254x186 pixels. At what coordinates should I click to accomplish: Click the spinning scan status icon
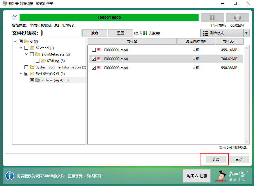(x=15, y=17)
